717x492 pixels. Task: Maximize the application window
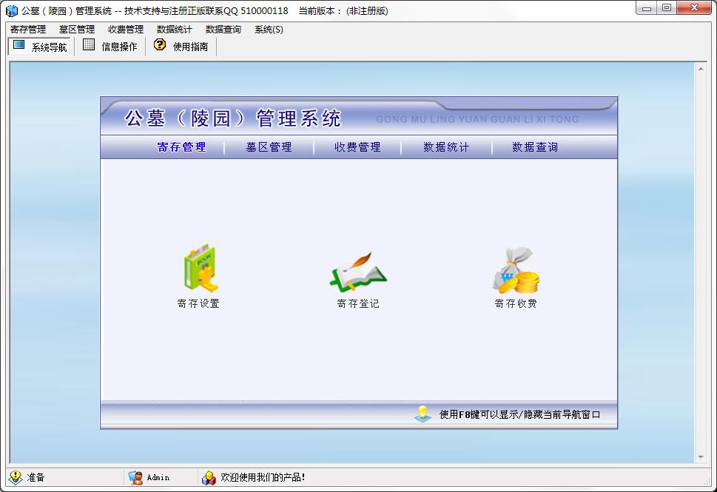[x=667, y=8]
